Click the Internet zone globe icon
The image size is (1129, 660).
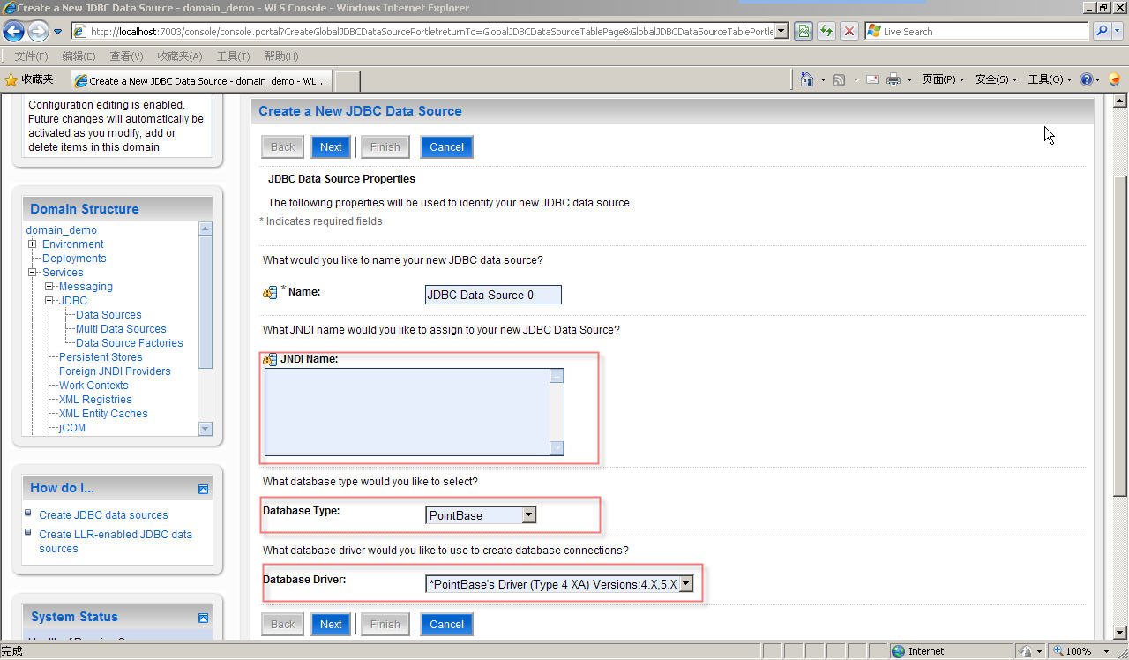pos(898,651)
